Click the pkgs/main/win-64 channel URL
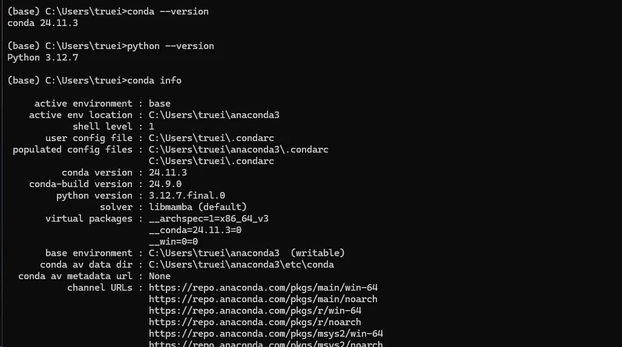The width and height of the screenshot is (622, 347). point(263,288)
